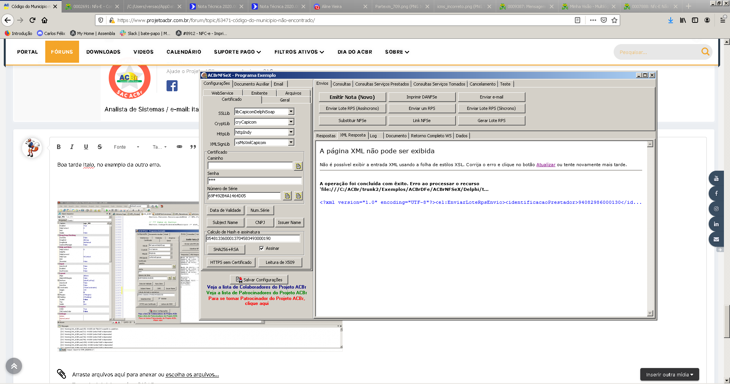
Task: Reload the forum page
Action: [32, 20]
